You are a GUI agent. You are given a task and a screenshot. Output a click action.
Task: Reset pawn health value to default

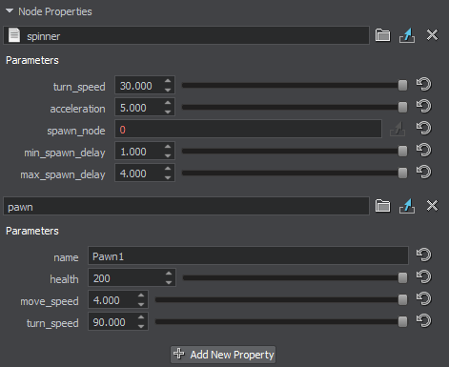[424, 277]
